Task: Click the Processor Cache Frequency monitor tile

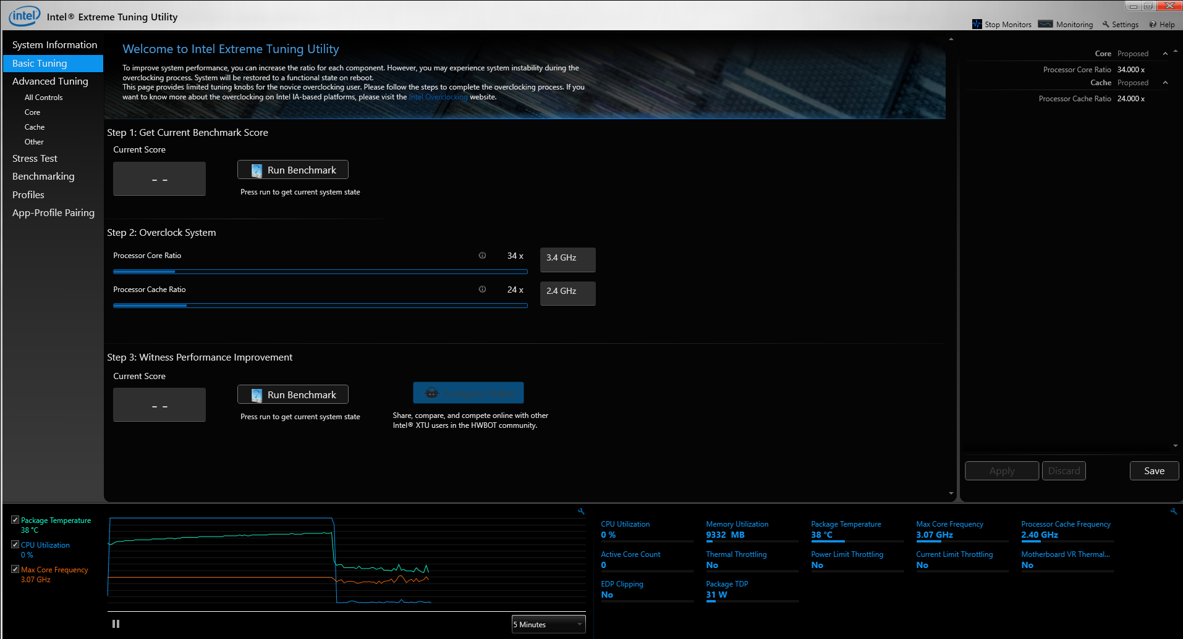Action: point(1067,530)
